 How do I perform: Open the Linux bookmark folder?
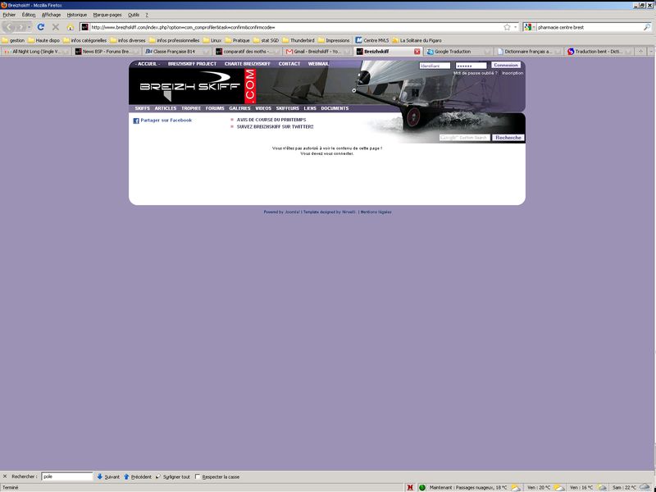coord(212,40)
